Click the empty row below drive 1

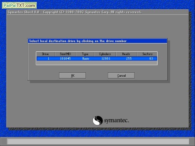[97, 63]
